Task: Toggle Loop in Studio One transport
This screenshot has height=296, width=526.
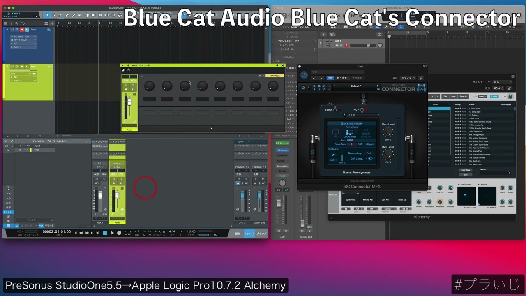Action: click(x=128, y=233)
